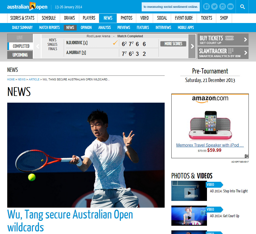This screenshot has height=234, width=256.
Task: Click the Pre-Tournament heading
Action: coord(210,71)
